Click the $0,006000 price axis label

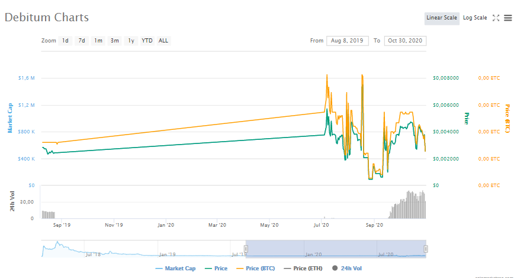tap(446, 105)
